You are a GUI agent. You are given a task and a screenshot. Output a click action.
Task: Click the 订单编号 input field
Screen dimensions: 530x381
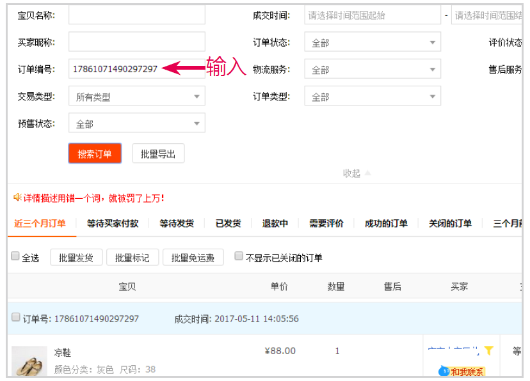(x=137, y=69)
